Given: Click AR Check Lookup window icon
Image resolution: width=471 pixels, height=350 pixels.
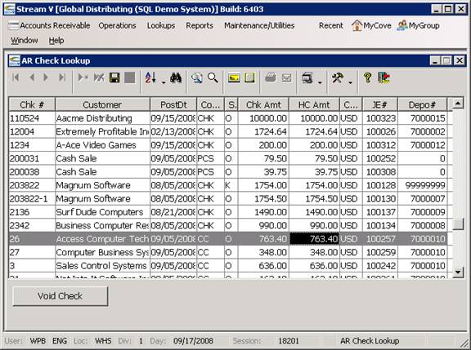Looking at the screenshot, I should click(x=14, y=61).
